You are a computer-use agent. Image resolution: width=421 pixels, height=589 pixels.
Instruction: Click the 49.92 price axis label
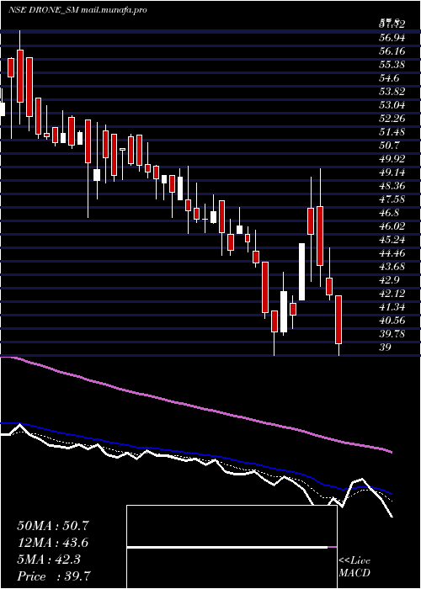[x=392, y=159]
